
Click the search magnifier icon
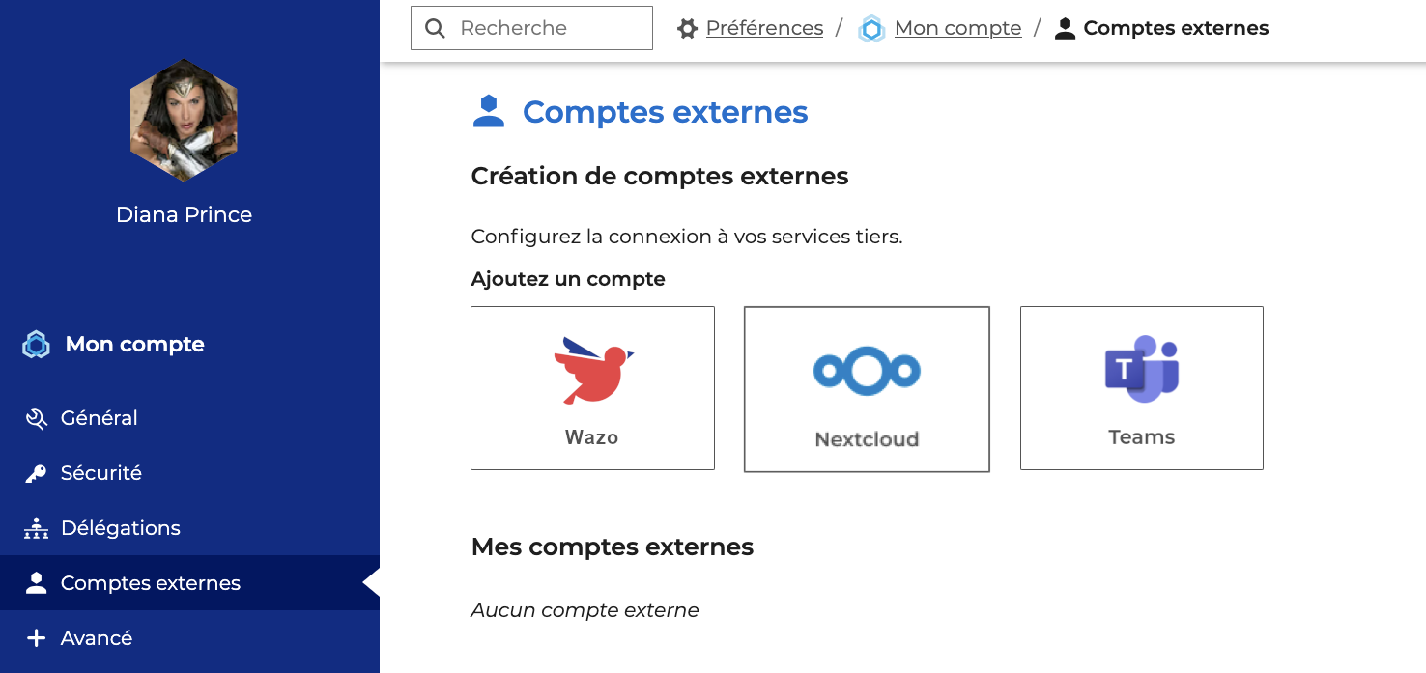436,29
